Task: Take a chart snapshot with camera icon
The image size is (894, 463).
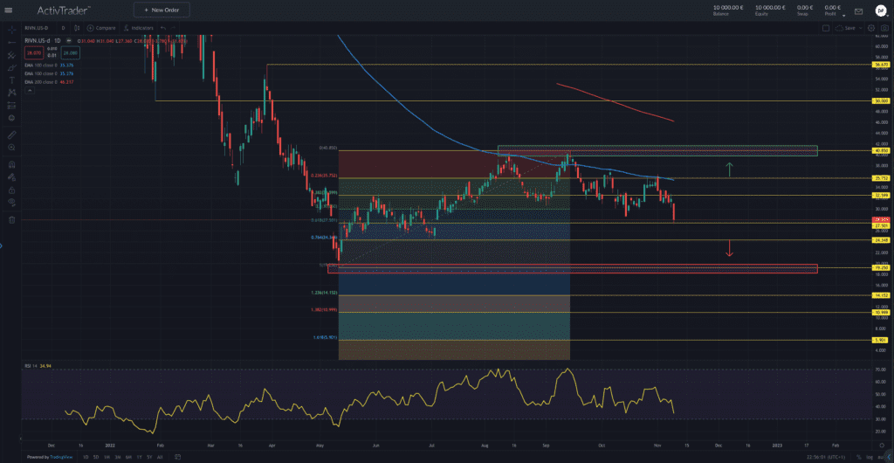Action: pos(884,28)
